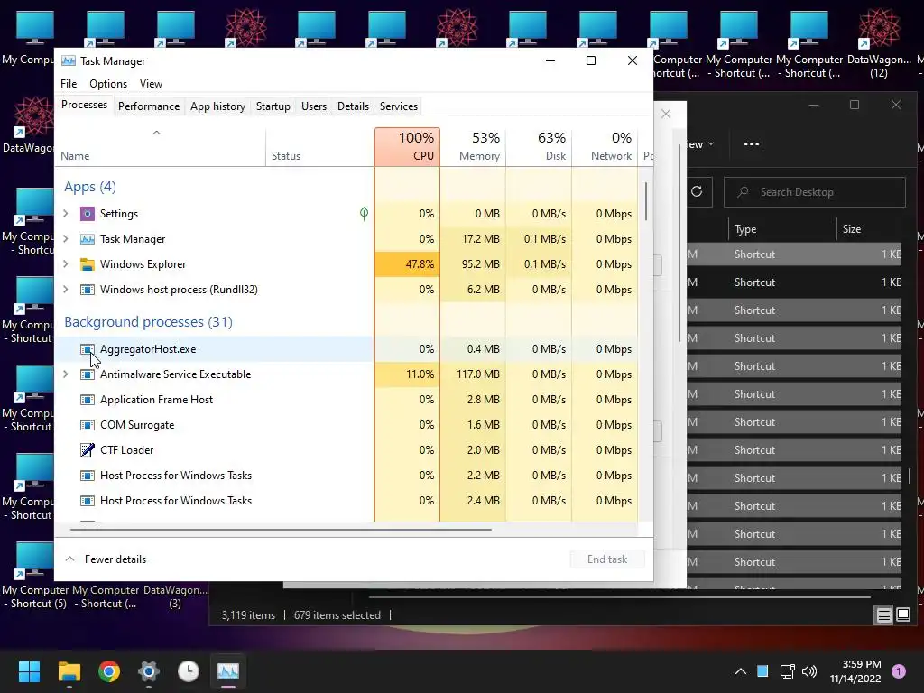Click the Windows host process (Rundll32) icon
Viewport: 924px width, 693px height.
tap(88, 290)
